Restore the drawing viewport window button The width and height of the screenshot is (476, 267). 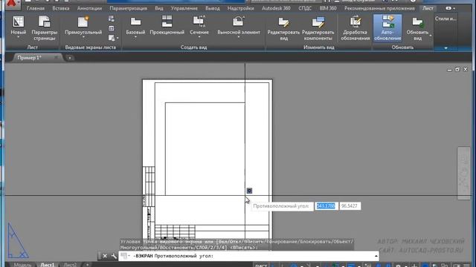(x=457, y=70)
